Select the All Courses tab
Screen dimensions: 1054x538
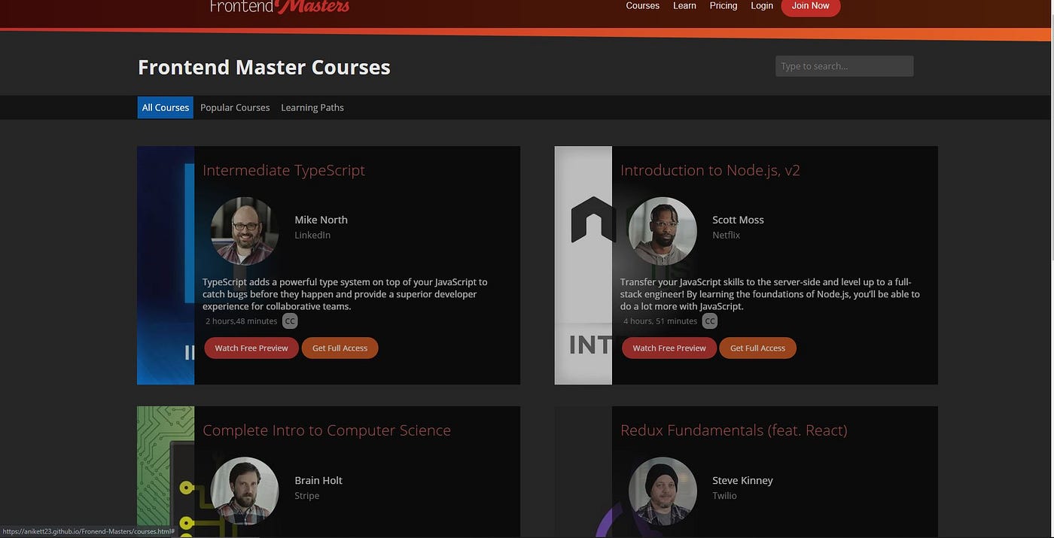point(165,106)
